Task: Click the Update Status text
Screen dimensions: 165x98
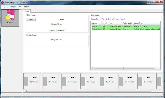Action: tap(57, 24)
